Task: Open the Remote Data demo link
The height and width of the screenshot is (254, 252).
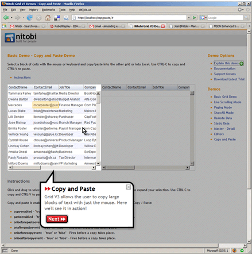Action: [x=223, y=118]
